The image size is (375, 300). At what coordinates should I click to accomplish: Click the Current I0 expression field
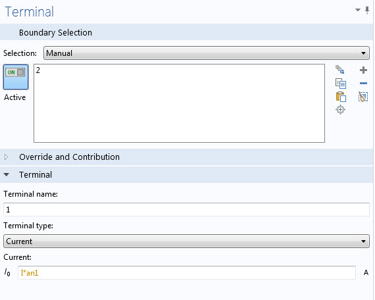point(187,273)
